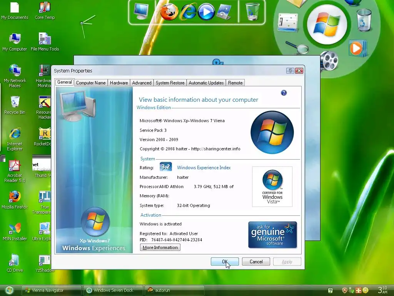Screen dimensions: 394x296
Task: Click the question mark tray icon
Action: tap(331, 291)
